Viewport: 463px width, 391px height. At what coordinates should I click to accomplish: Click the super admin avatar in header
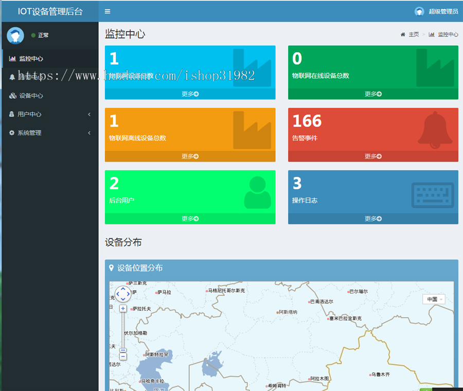[x=419, y=11]
